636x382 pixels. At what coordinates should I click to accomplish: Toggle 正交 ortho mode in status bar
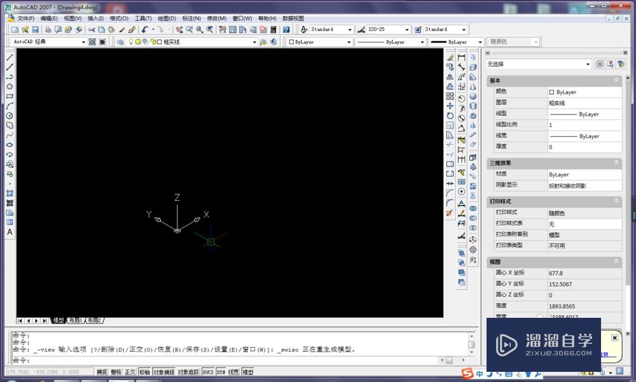coord(130,372)
